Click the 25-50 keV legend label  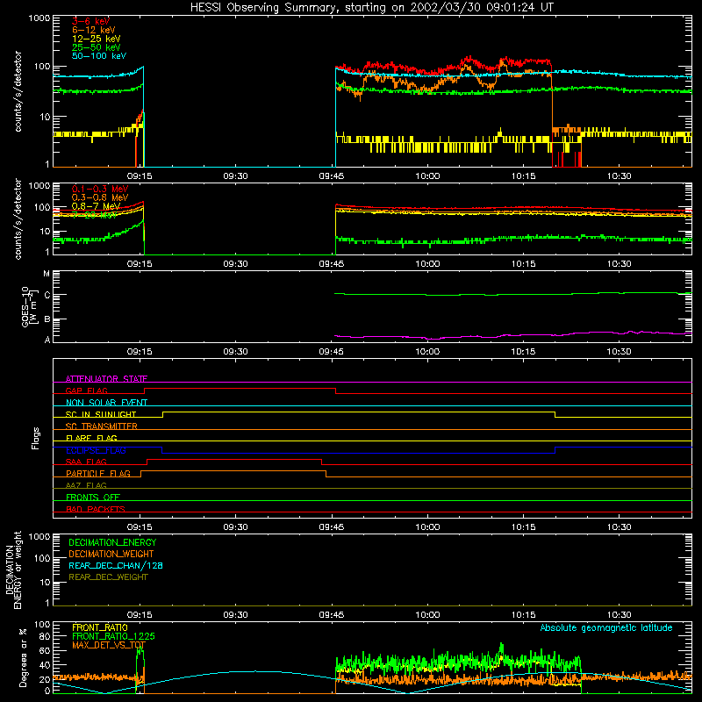[x=97, y=47]
